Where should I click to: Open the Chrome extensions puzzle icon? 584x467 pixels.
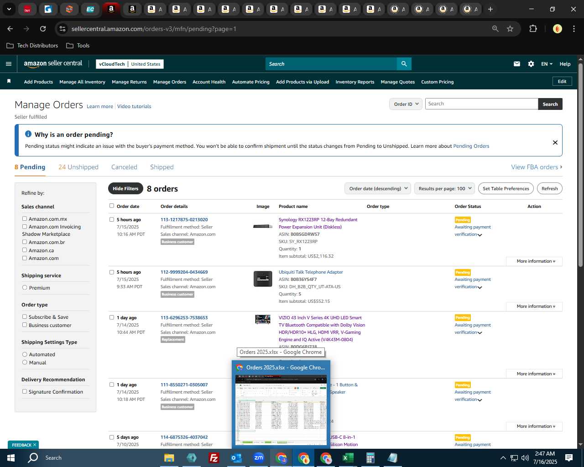[533, 29]
